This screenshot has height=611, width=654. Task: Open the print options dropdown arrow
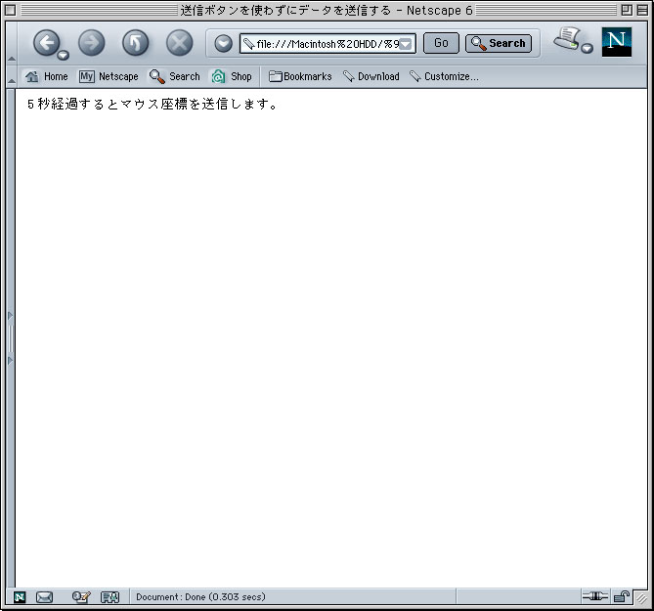click(587, 48)
